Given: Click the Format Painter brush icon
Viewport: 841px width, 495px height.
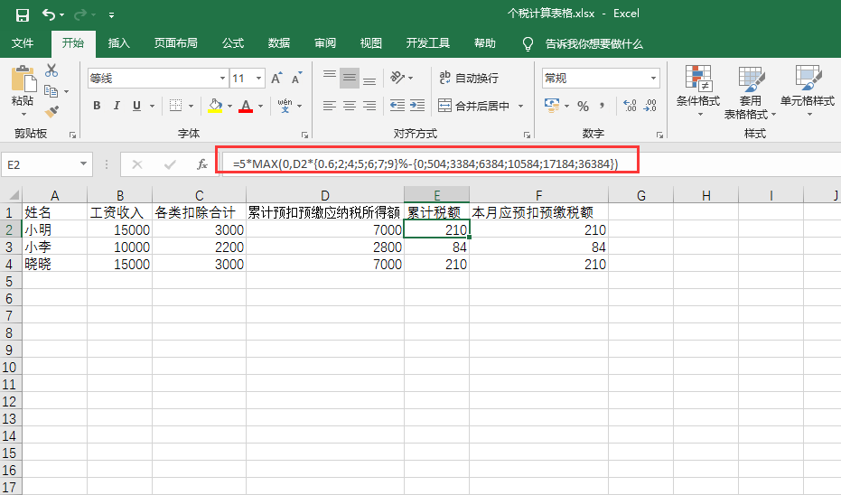Looking at the screenshot, I should point(51,111).
